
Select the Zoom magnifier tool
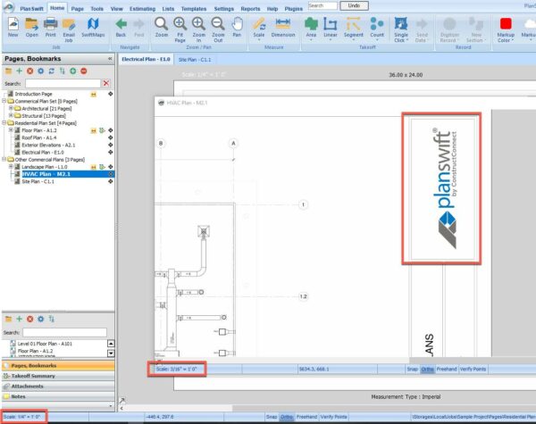[161, 27]
